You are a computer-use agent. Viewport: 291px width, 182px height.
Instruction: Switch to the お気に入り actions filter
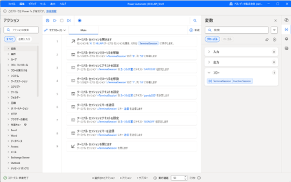point(23,39)
